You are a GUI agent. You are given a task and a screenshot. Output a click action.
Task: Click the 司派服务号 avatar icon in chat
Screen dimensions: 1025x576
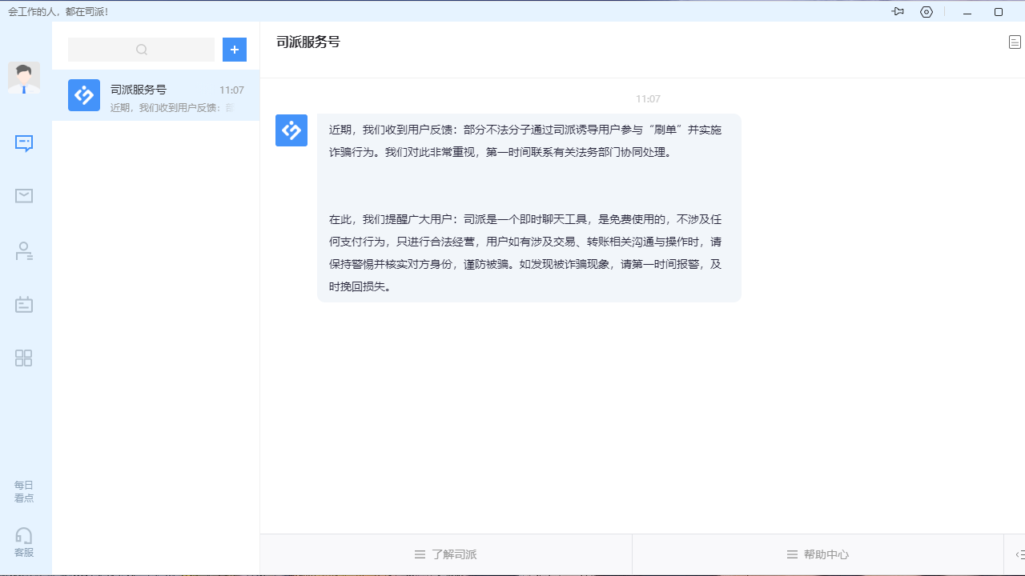(x=291, y=130)
